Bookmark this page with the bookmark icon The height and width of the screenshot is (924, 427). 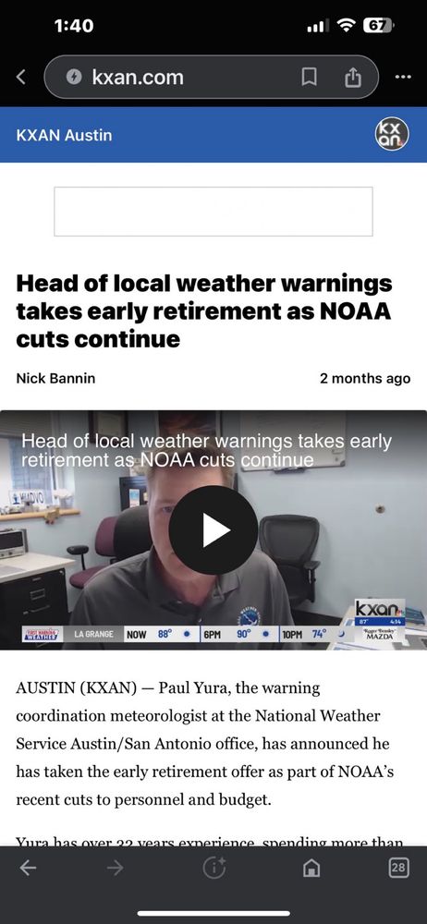tap(309, 77)
